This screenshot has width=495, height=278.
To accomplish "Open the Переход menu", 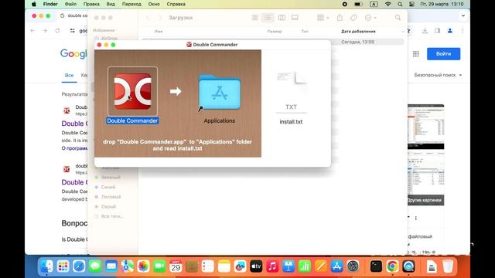I will tap(131, 4).
